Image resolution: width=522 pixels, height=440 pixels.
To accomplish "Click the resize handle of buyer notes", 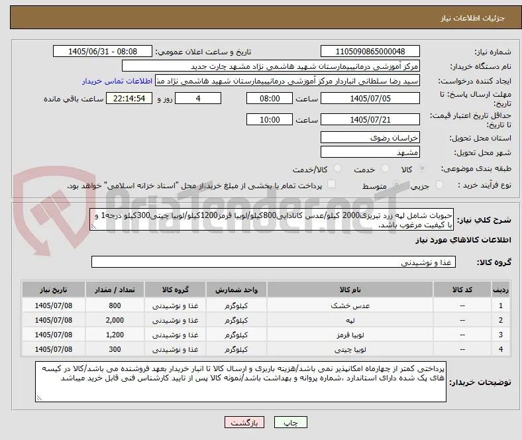I will point(39,398).
